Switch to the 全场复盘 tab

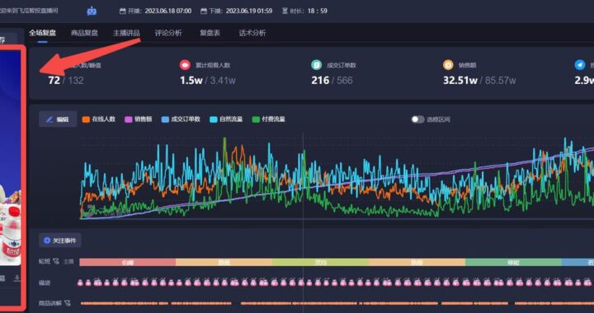coord(42,33)
